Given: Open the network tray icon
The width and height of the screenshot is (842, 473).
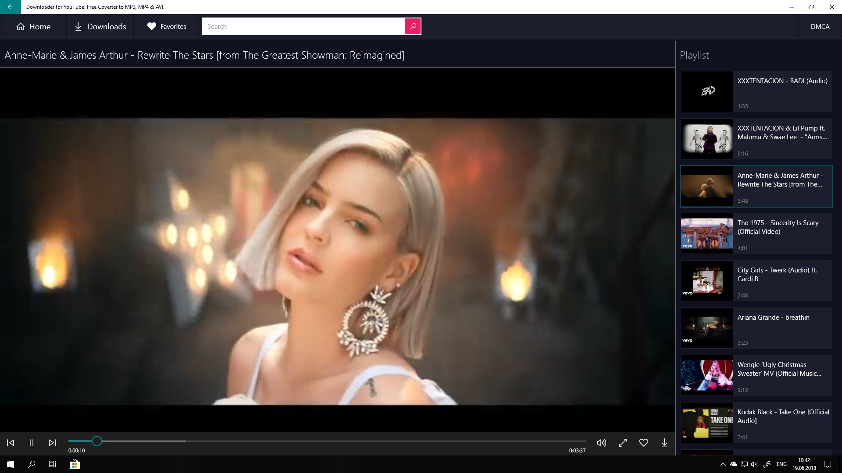Looking at the screenshot, I should tap(744, 464).
